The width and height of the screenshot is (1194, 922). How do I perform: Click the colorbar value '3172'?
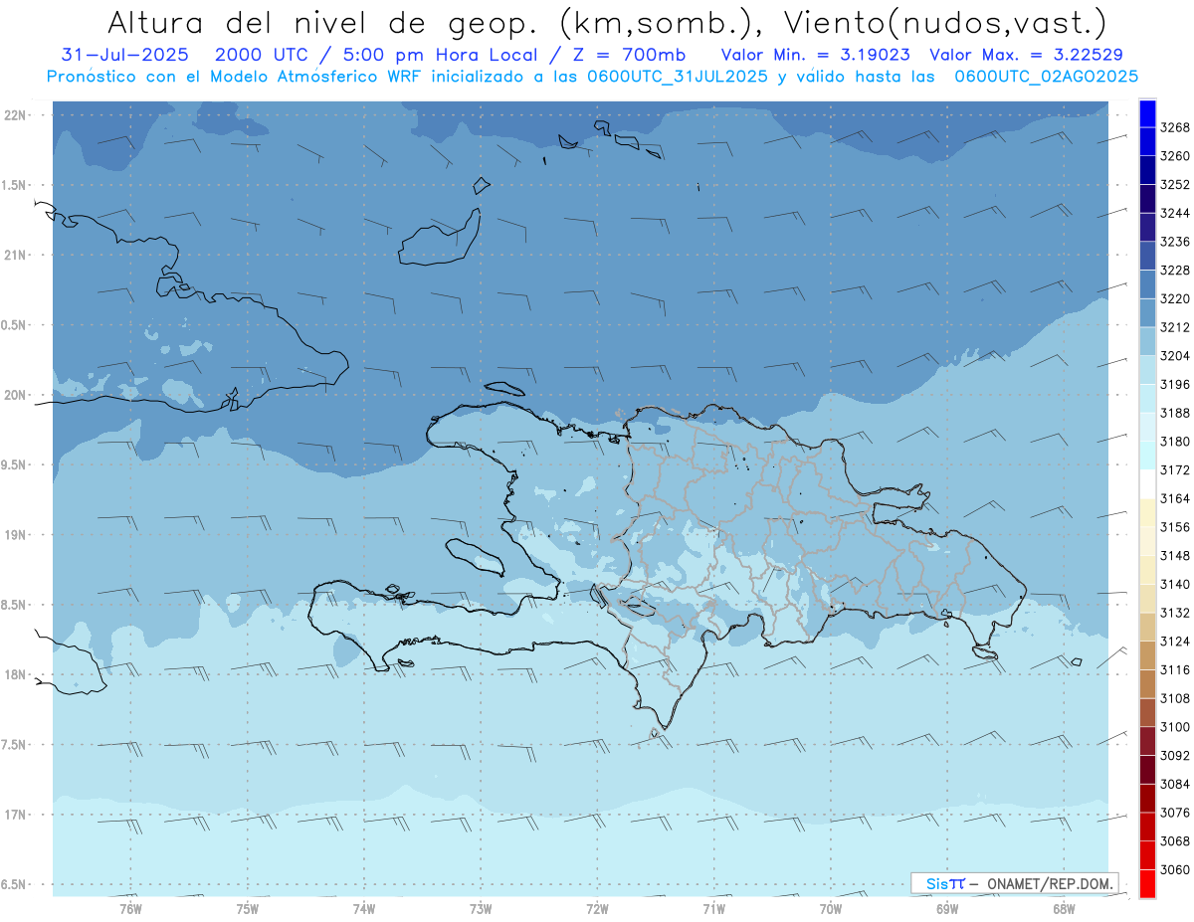(1175, 470)
